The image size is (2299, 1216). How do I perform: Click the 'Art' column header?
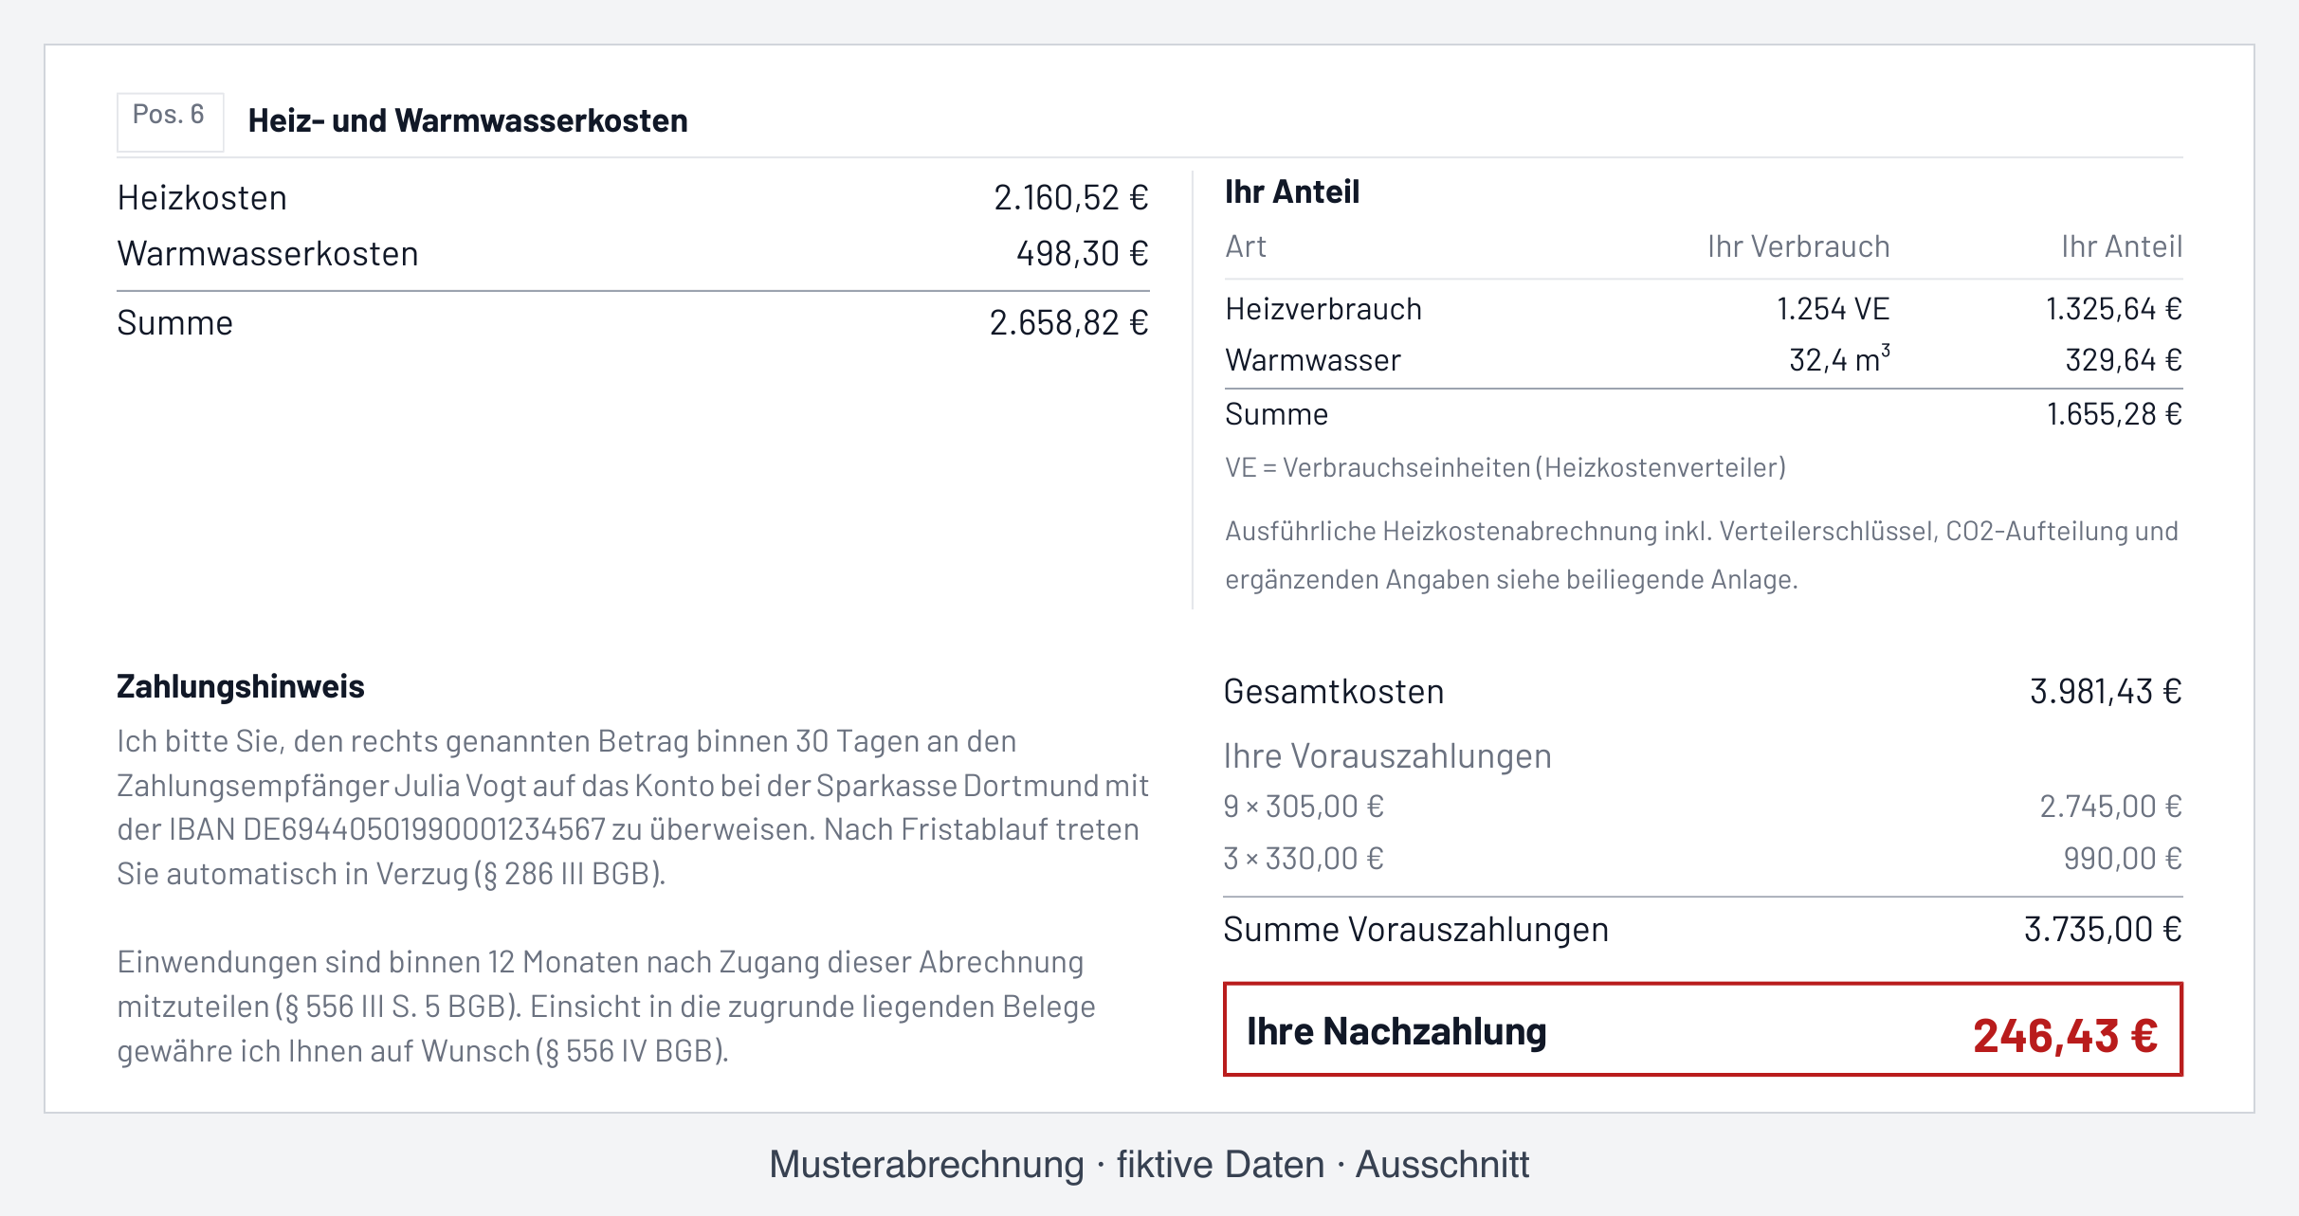[1246, 247]
